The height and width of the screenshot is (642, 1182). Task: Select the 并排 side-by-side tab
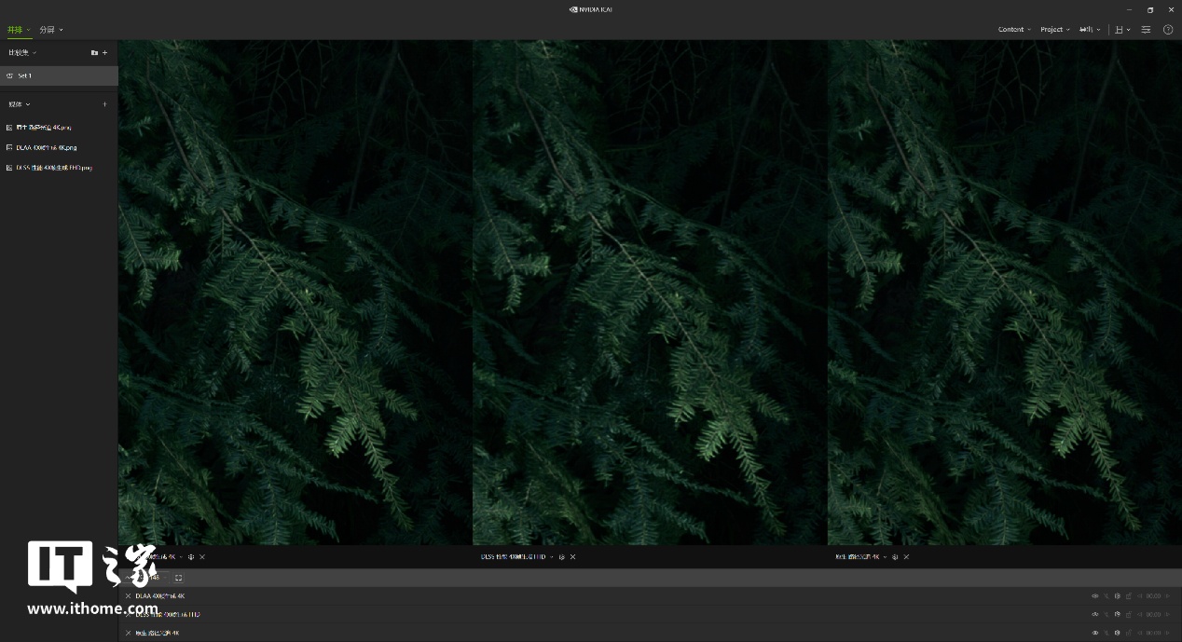[18, 30]
